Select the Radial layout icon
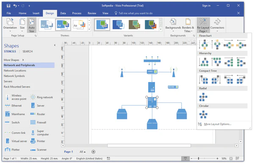The image size is (254, 163). (x=203, y=97)
